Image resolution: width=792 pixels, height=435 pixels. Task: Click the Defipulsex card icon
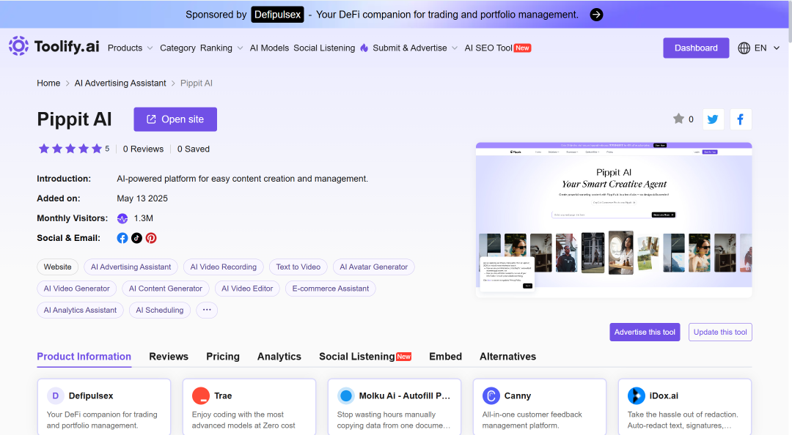[56, 395]
